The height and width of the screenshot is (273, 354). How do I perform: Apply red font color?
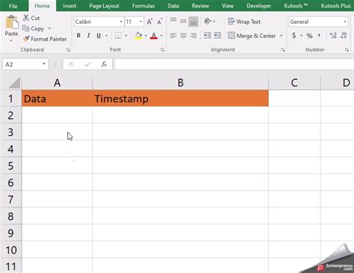point(154,36)
